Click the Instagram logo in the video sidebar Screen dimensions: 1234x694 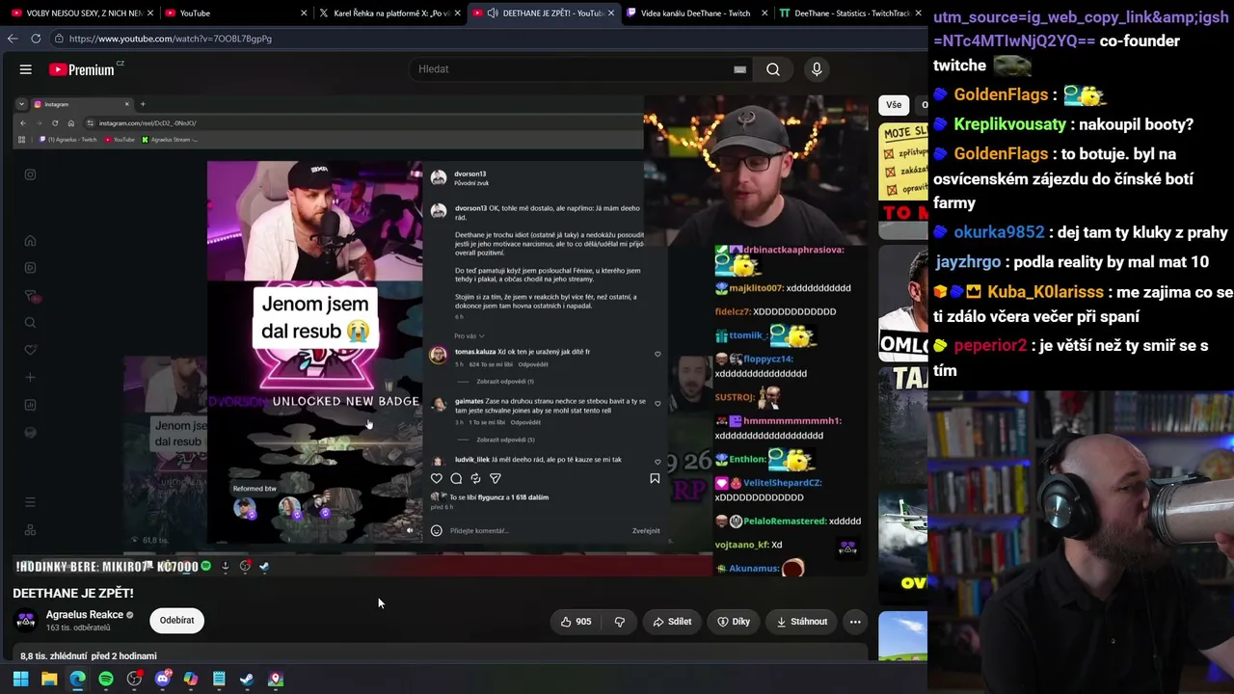(x=30, y=174)
